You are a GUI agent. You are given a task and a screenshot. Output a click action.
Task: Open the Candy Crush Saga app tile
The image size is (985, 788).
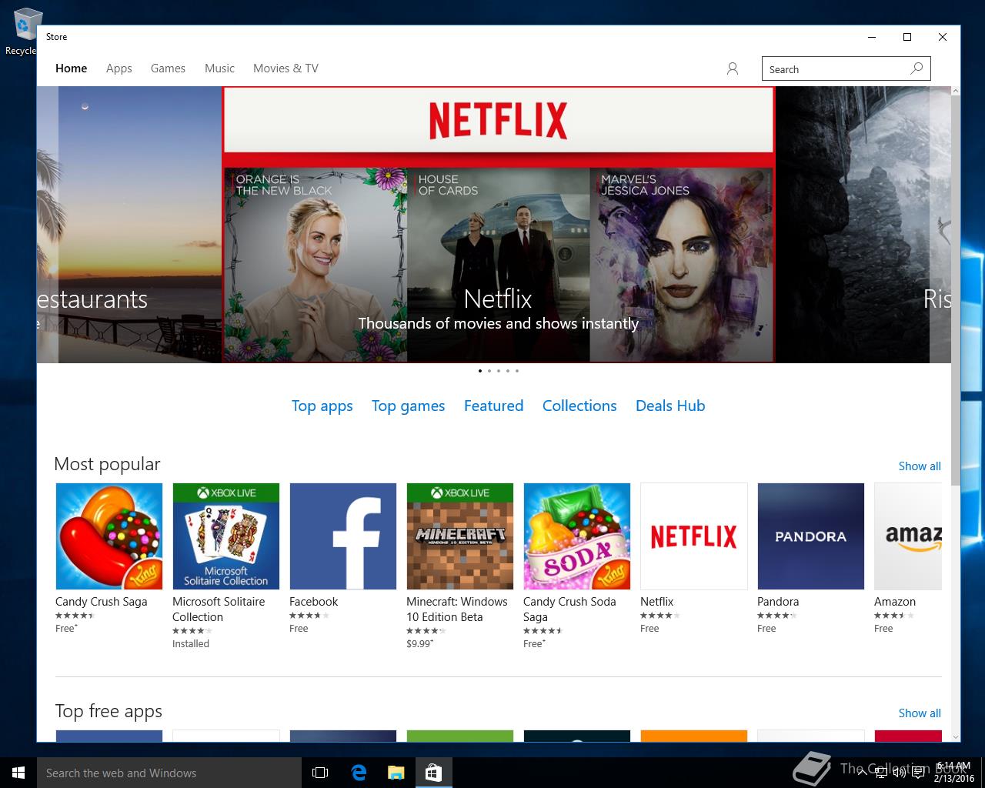(x=109, y=536)
